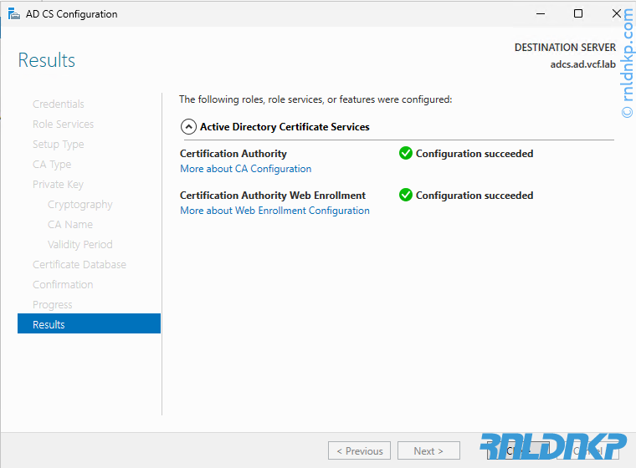Go to Credentials step in sidebar
This screenshot has width=636, height=468.
pos(58,104)
